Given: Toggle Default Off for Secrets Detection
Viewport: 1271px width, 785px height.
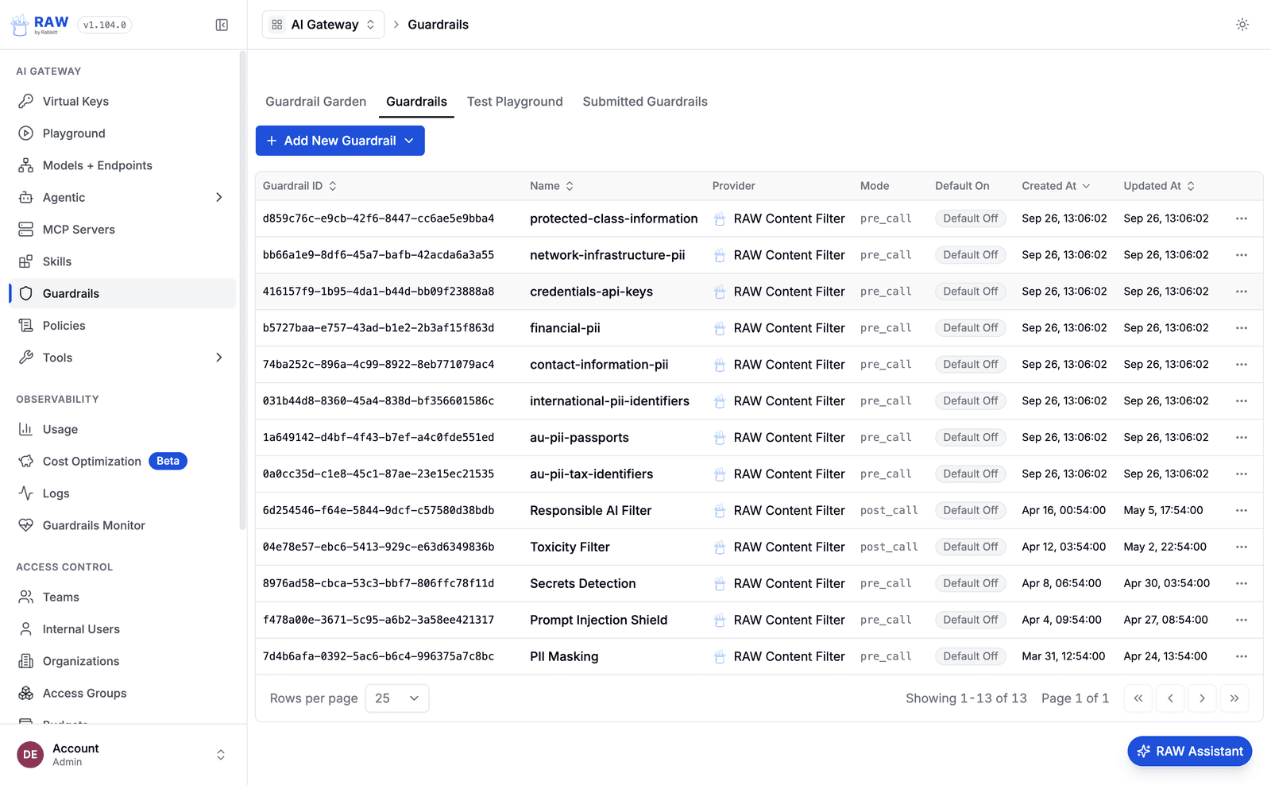Looking at the screenshot, I should tap(970, 583).
